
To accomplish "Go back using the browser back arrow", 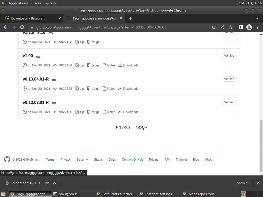I will [x=6, y=27].
